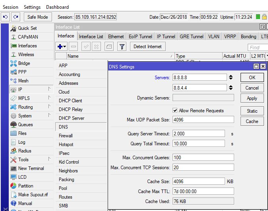Toggle Safe Mode button
Viewport: 268px width, 211px height.
tap(38, 17)
